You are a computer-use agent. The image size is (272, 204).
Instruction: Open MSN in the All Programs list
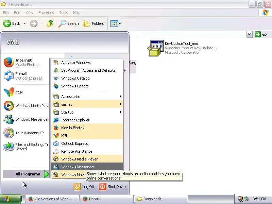[87, 136]
